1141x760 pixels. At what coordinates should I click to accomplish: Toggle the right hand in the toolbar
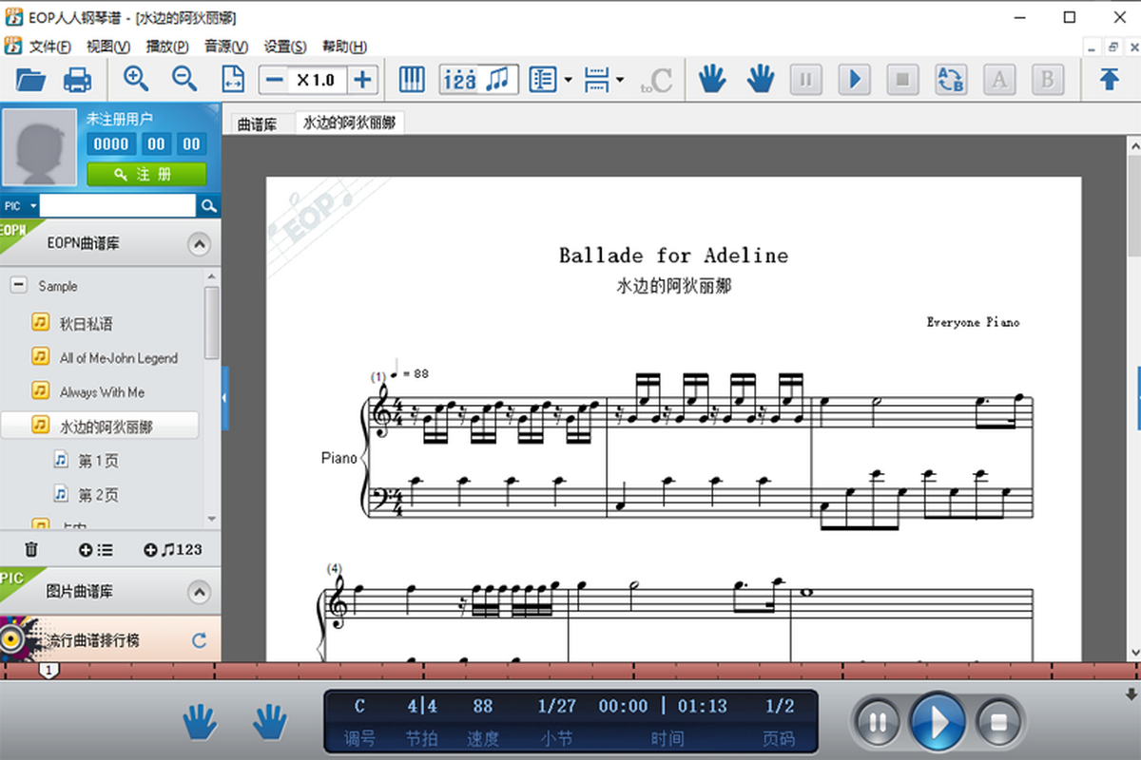coord(761,80)
